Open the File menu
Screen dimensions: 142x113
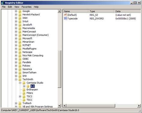point(4,7)
